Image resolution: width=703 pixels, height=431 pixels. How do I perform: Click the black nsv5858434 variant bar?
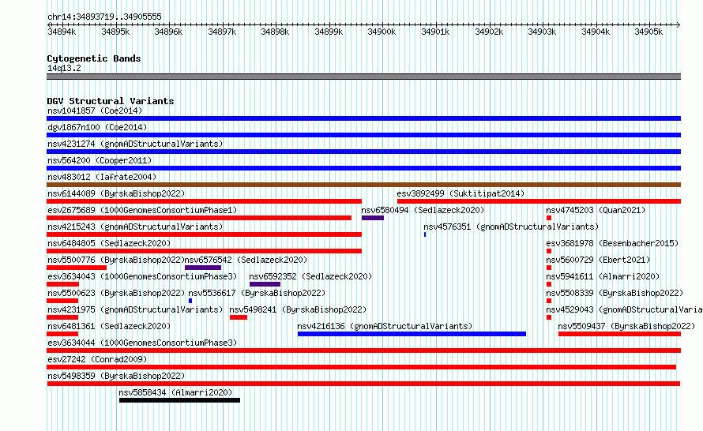click(179, 400)
